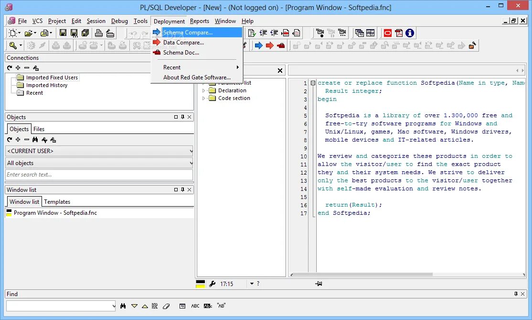Toggle the quoted "AB" regular expression option
Viewport: 532px width, 320px height.
tap(221, 306)
